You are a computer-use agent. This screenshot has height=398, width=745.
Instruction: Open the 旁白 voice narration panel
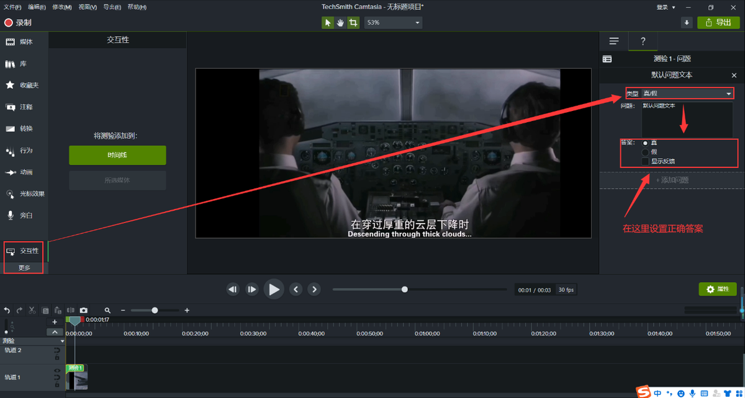pyautogui.click(x=25, y=215)
